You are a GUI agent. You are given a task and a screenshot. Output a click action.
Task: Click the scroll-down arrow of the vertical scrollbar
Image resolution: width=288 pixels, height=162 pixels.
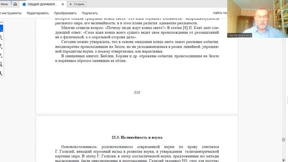point(283,160)
